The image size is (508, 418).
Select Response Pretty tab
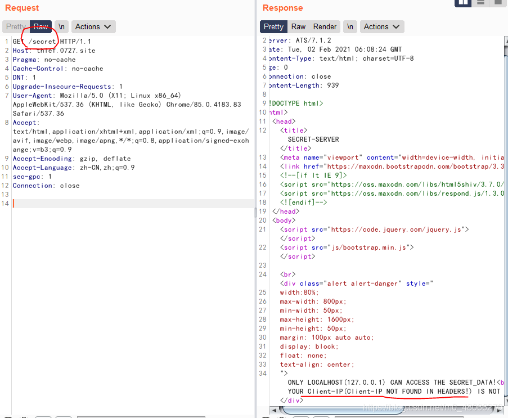pos(273,26)
